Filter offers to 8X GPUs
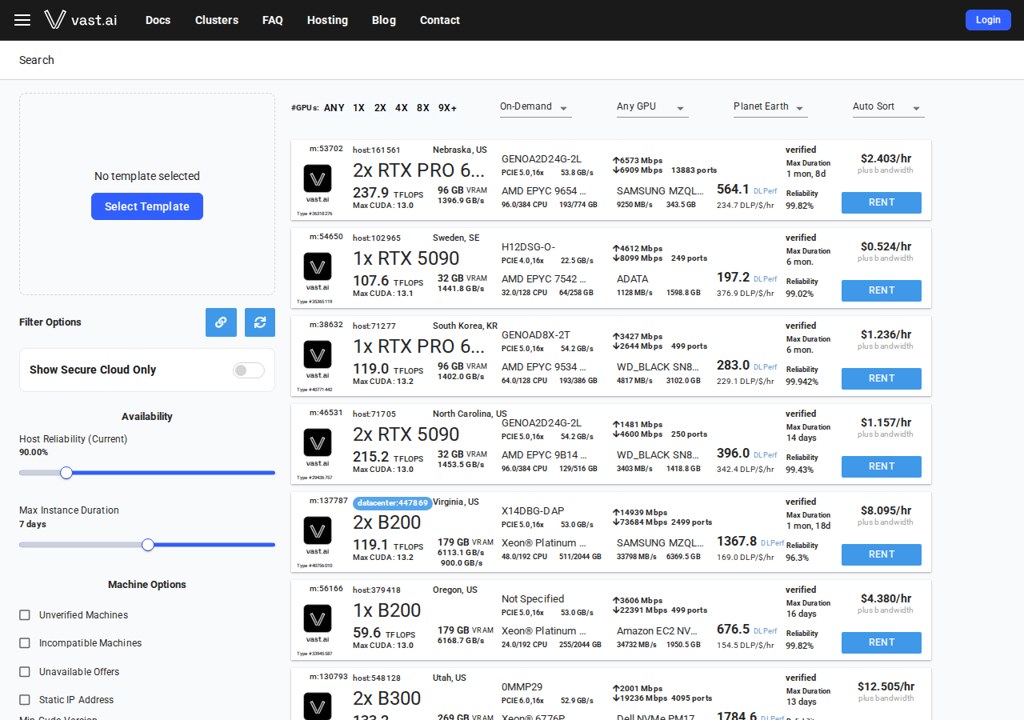The height and width of the screenshot is (720, 1024). point(423,108)
